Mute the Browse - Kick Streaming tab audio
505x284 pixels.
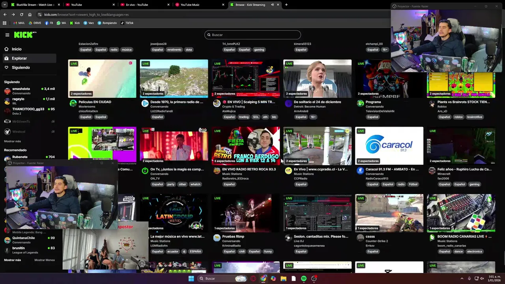click(x=272, y=5)
